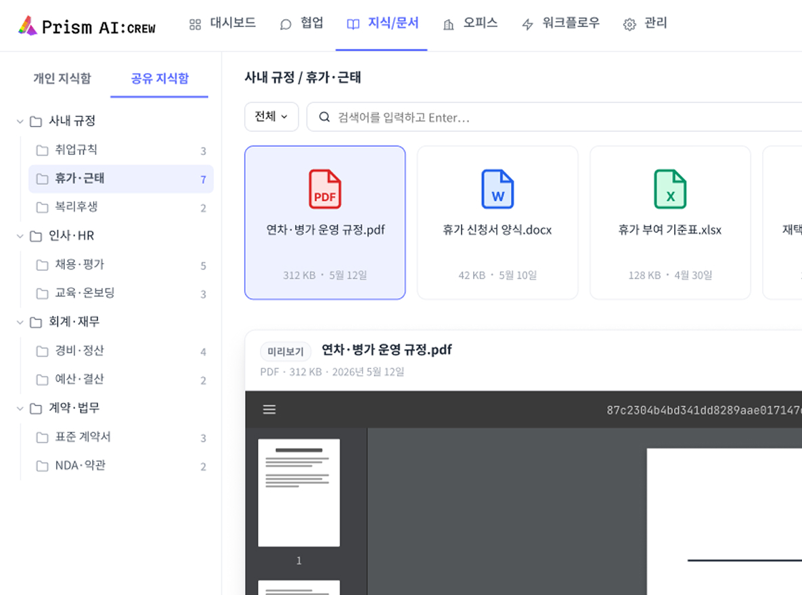Switch to the 개인 지식함 tab
Screen dimensions: 802x595
[x=62, y=79]
